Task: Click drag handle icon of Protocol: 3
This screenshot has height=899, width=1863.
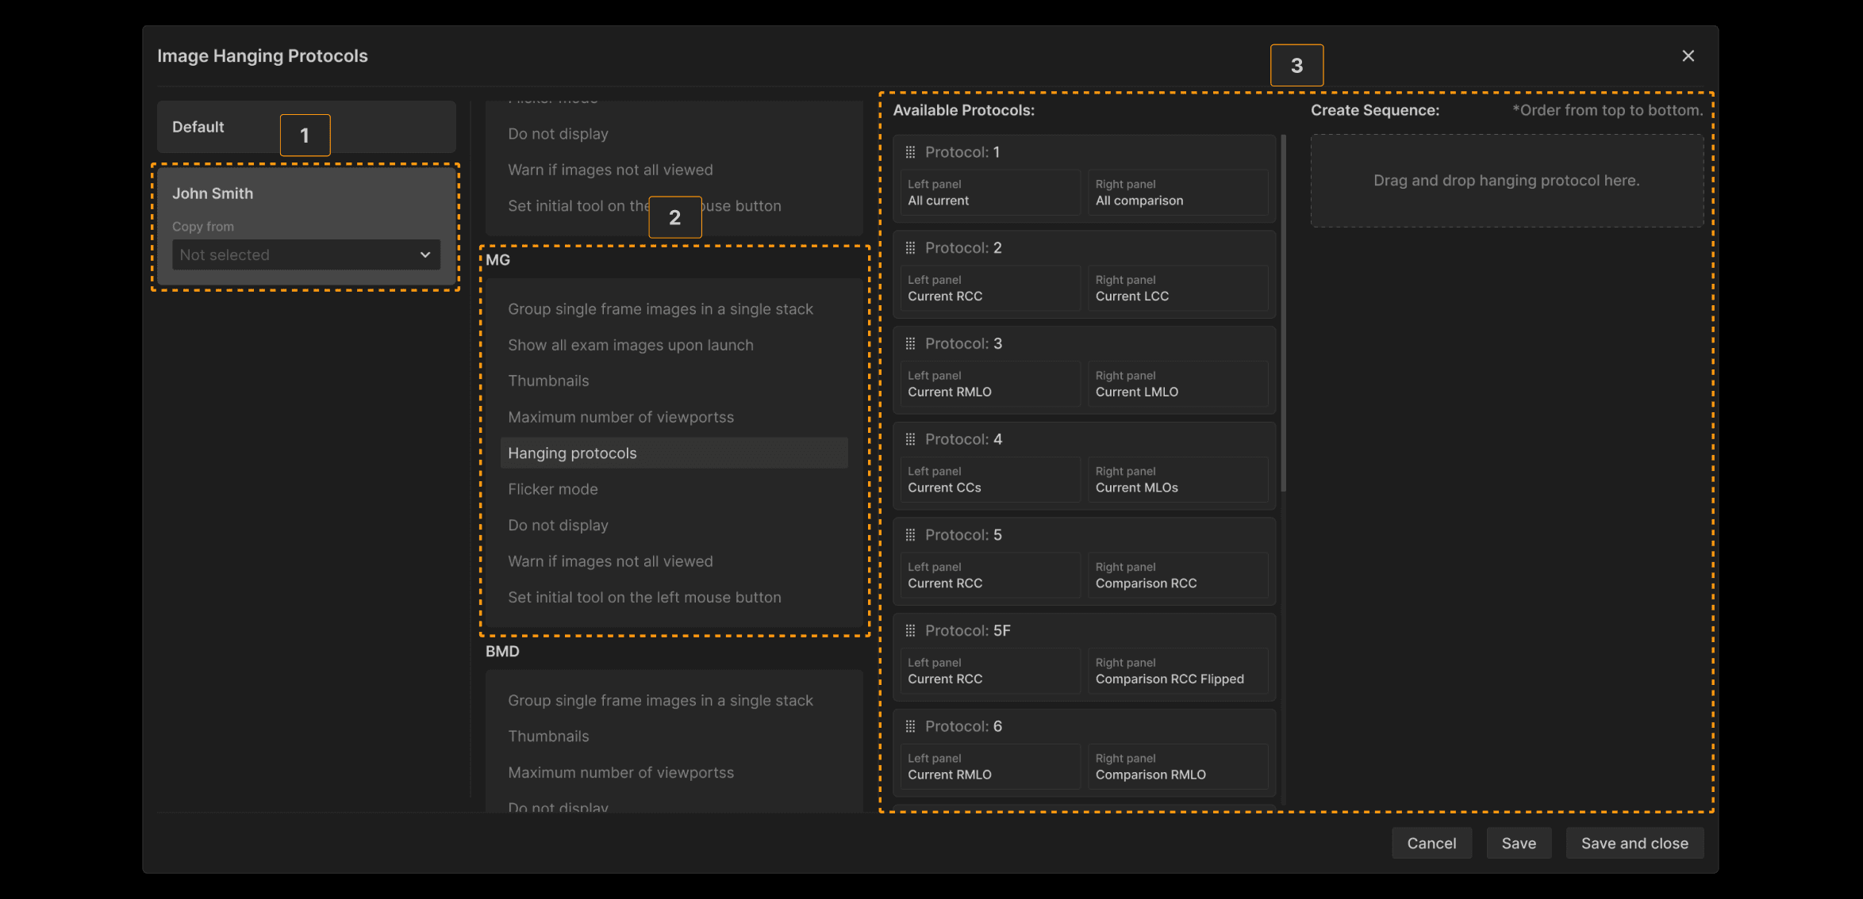Action: coord(910,343)
